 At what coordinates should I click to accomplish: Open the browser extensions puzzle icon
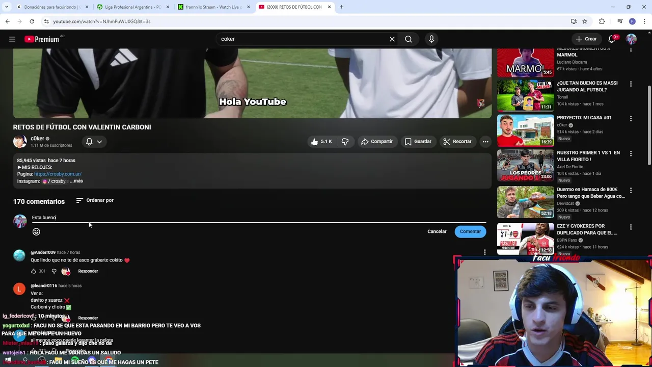pos(602,21)
